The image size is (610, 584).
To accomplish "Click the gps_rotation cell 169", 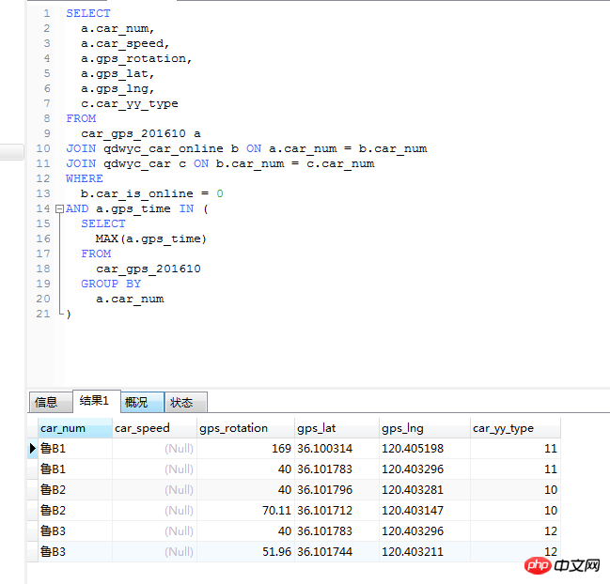I will (245, 449).
